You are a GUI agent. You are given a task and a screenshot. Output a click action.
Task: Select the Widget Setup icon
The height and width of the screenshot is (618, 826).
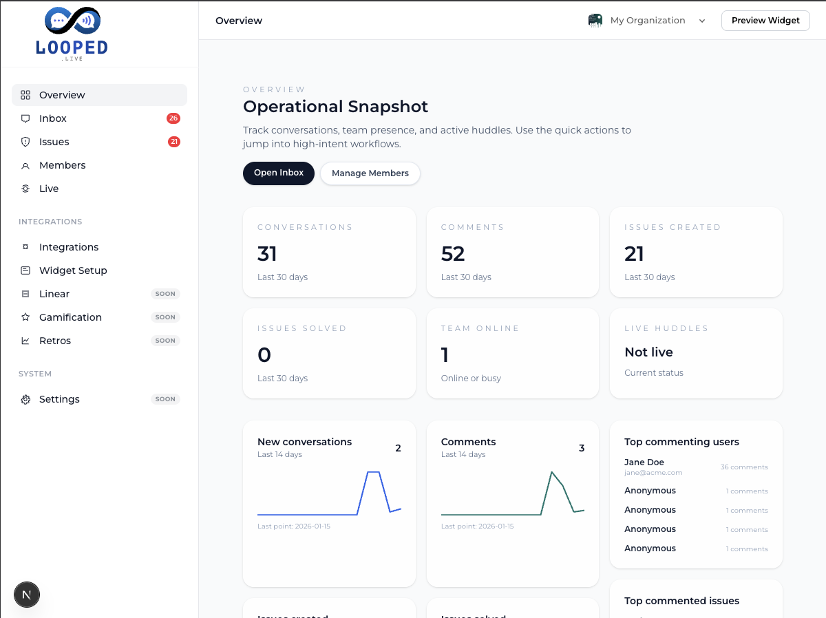pyautogui.click(x=24, y=270)
